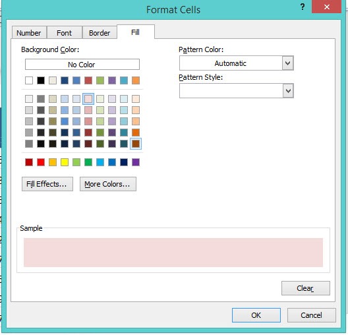Expand the Pattern Style dropdown arrow
The height and width of the screenshot is (335, 348).
click(x=288, y=91)
